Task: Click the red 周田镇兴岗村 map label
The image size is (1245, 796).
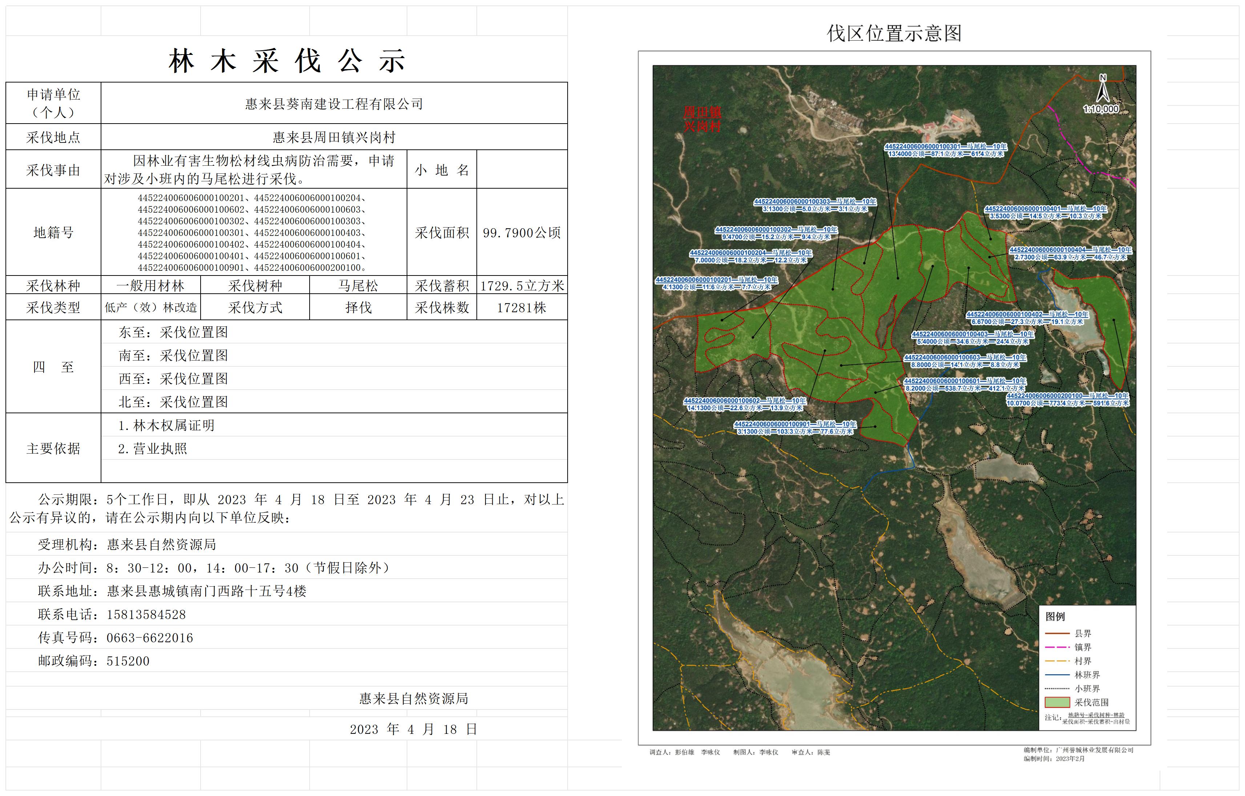Action: point(702,120)
